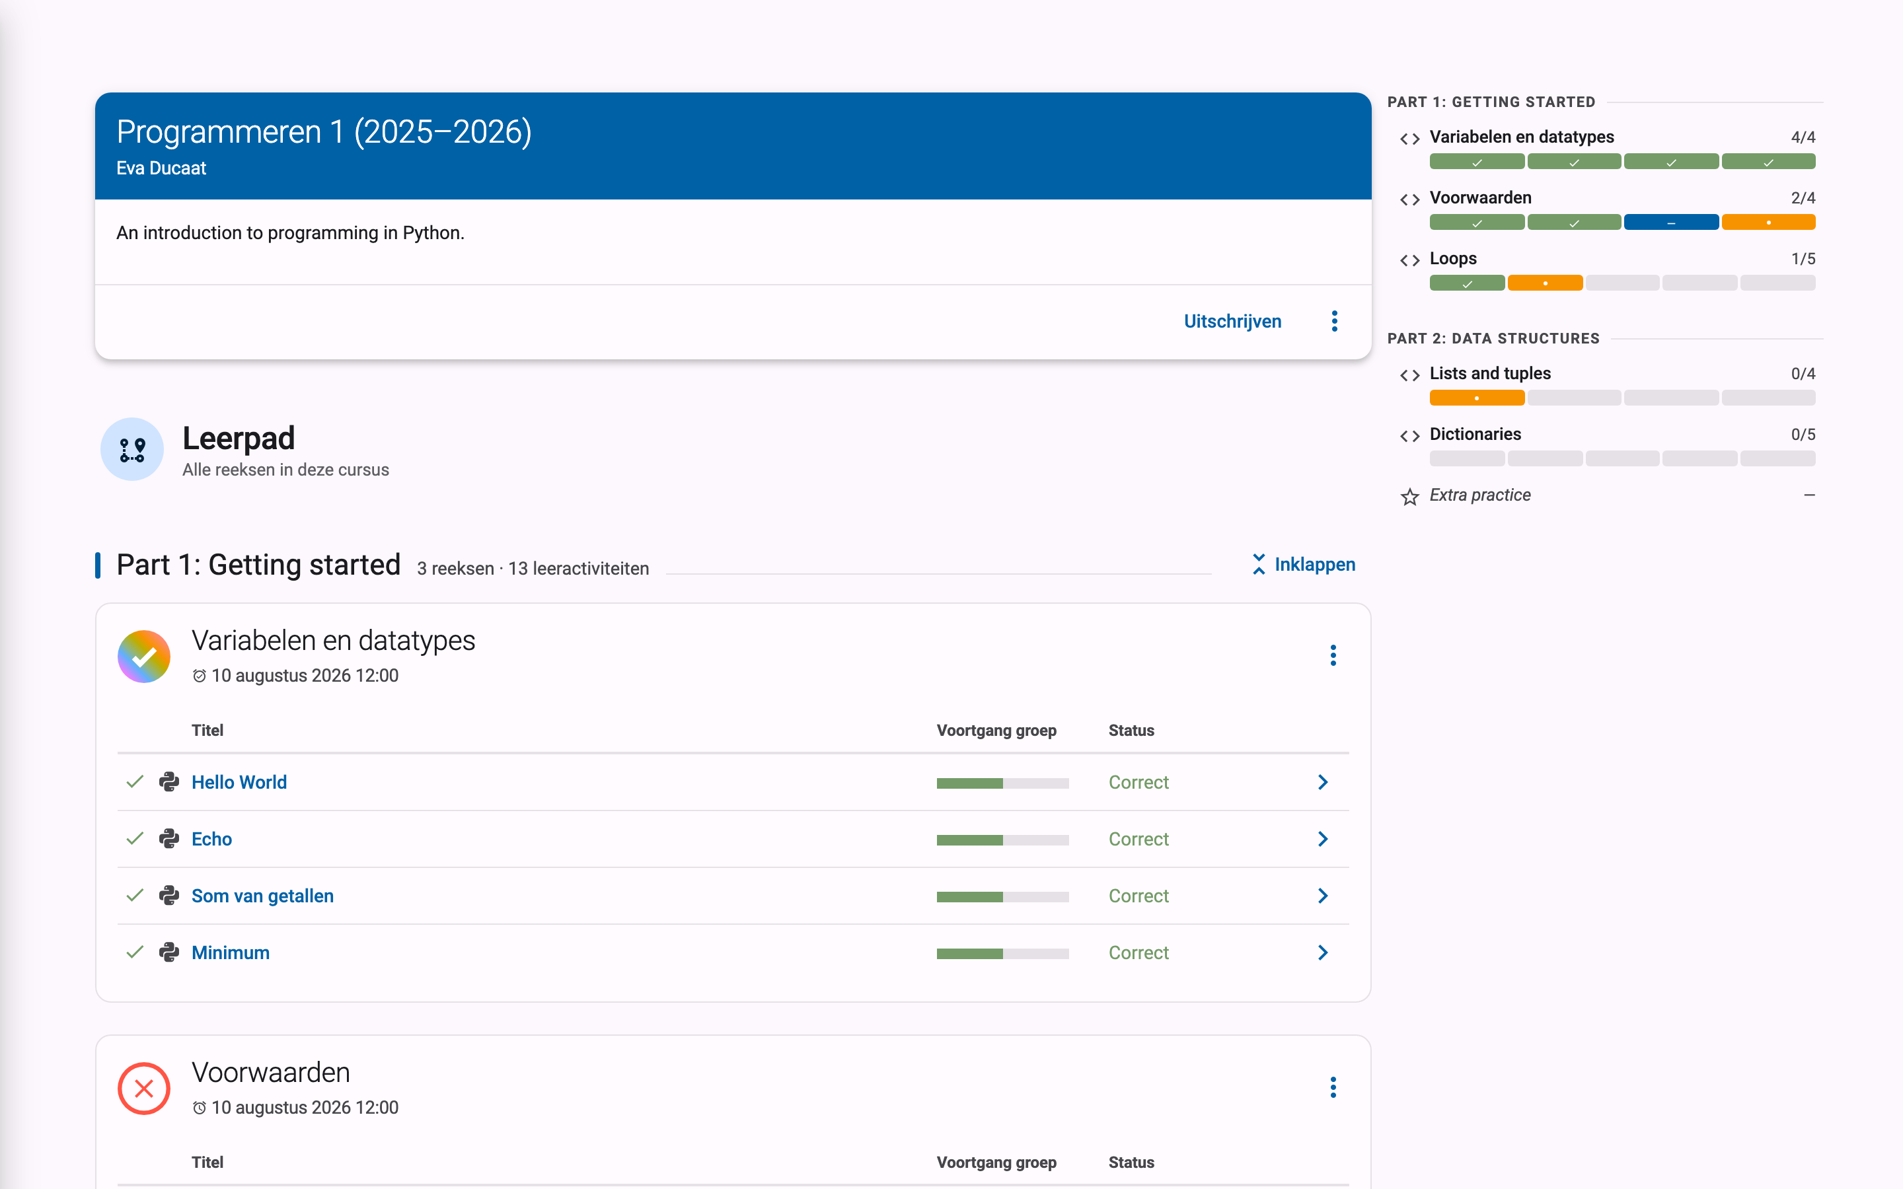Click the Correct status for Hello World

pos(1138,781)
